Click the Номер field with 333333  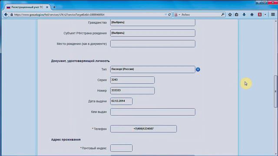tap(132, 91)
